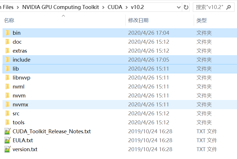Sort by 修改日期 column header
Screen dimensions: 237x159
click(138, 20)
